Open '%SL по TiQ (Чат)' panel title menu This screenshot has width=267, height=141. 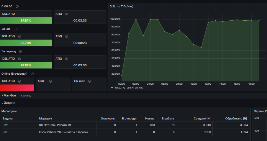(x=122, y=6)
